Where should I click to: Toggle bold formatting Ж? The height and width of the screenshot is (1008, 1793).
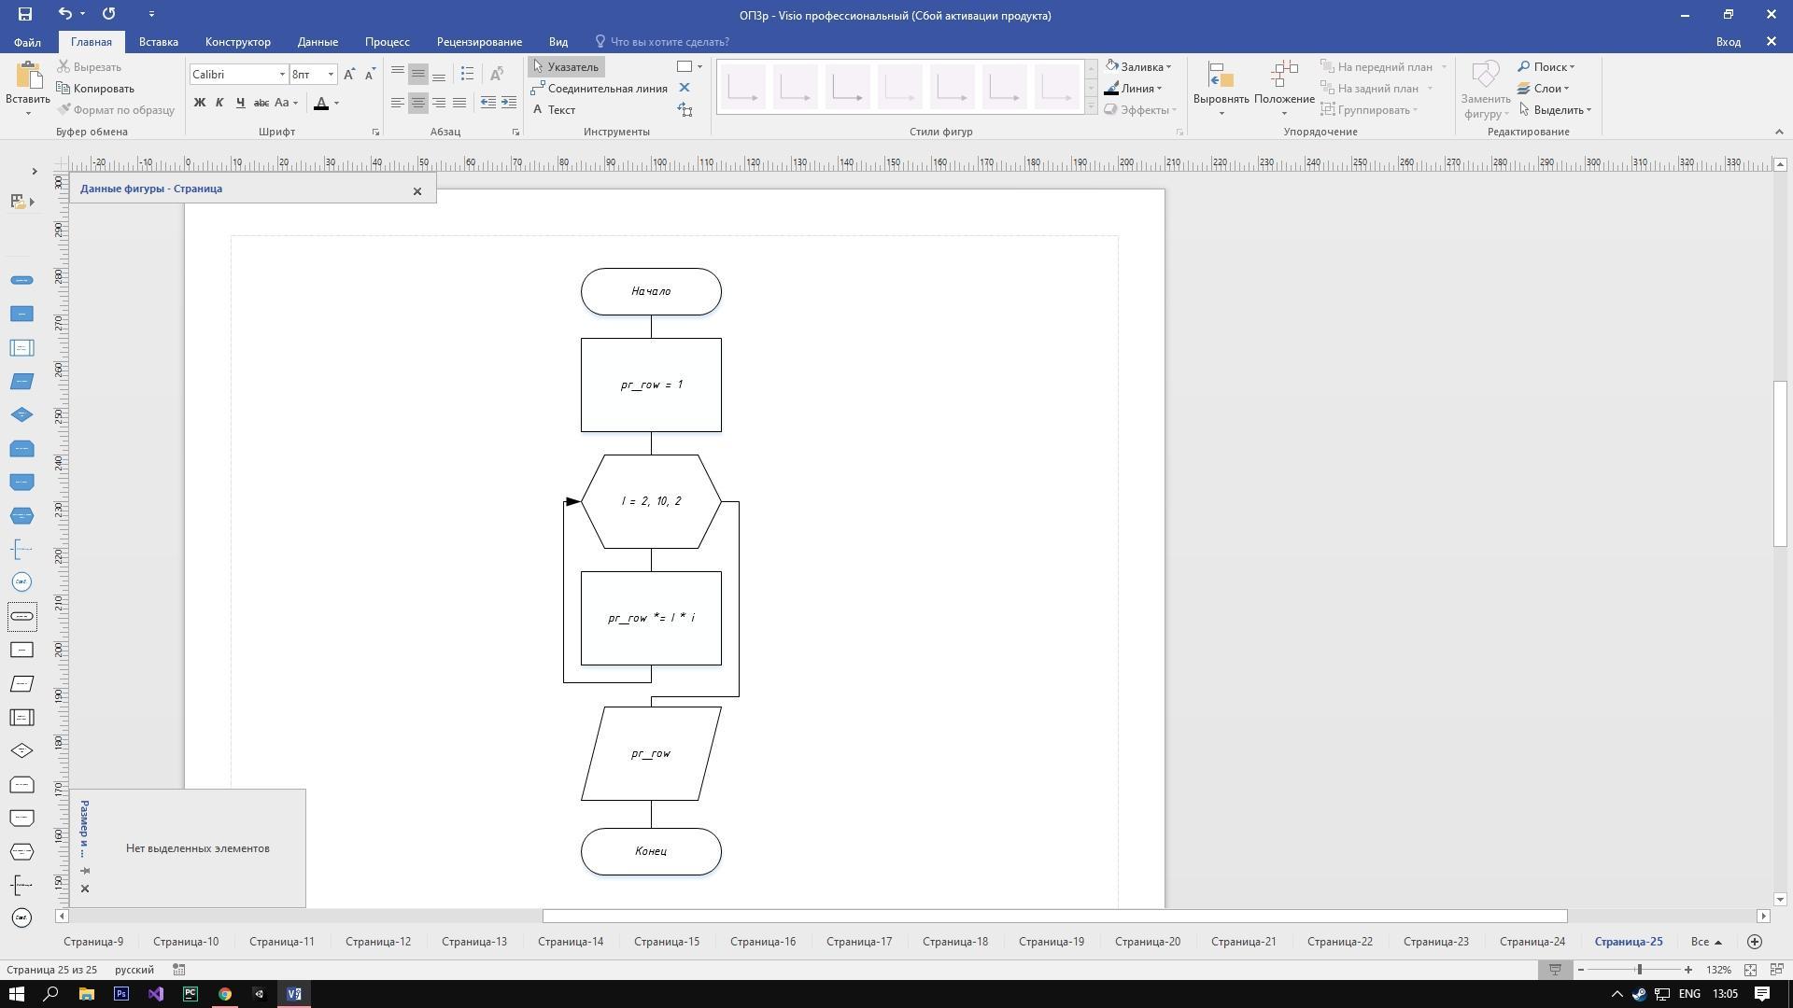tap(199, 103)
